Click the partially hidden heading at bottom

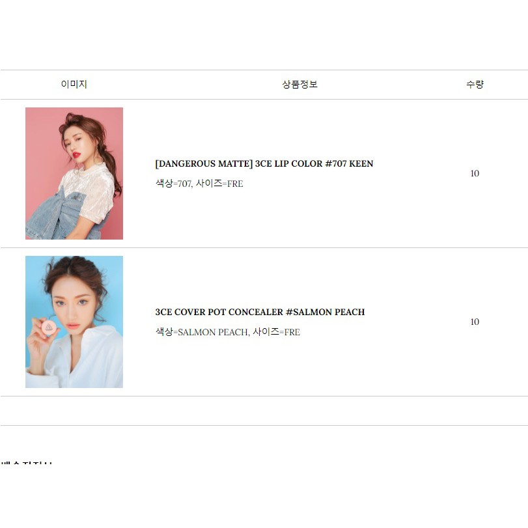pos(27,463)
